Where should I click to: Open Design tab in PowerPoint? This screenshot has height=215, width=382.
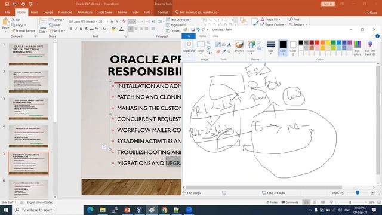[48, 12]
